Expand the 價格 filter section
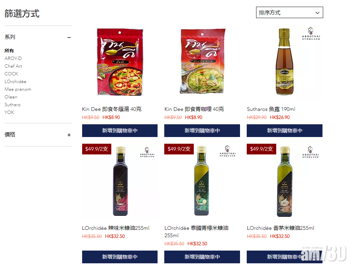This screenshot has width=354, height=268. click(69, 135)
